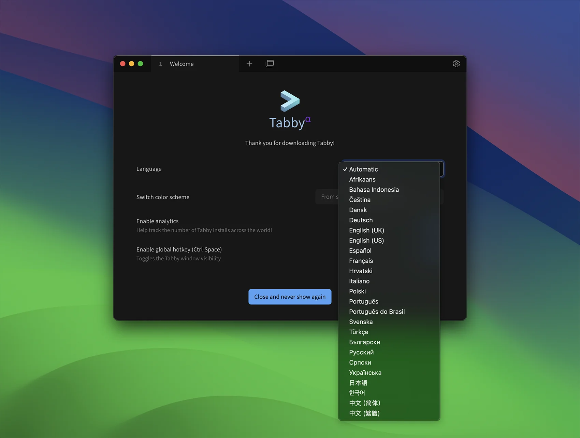580x438 pixels.
Task: Choose Українська in the list
Action: pos(389,373)
